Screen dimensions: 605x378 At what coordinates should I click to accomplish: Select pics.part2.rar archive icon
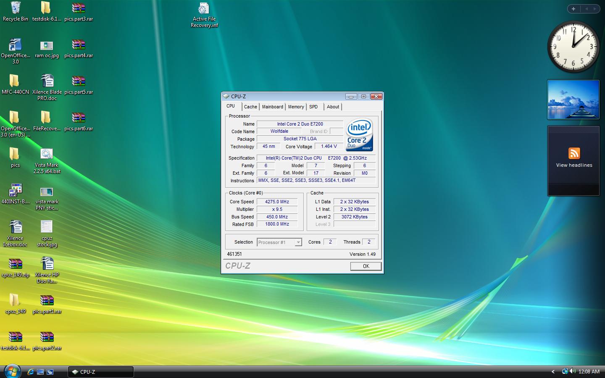pos(47,340)
